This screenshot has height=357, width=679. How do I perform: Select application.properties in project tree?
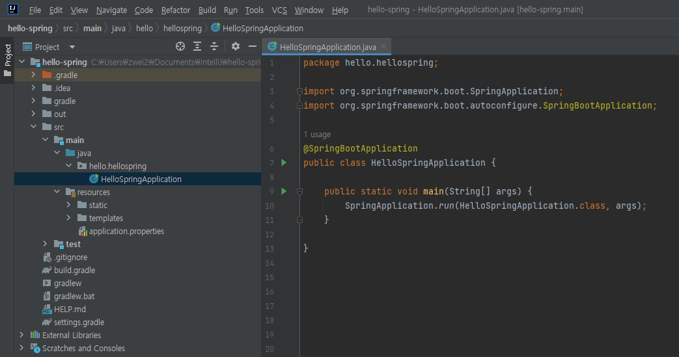pos(138,231)
